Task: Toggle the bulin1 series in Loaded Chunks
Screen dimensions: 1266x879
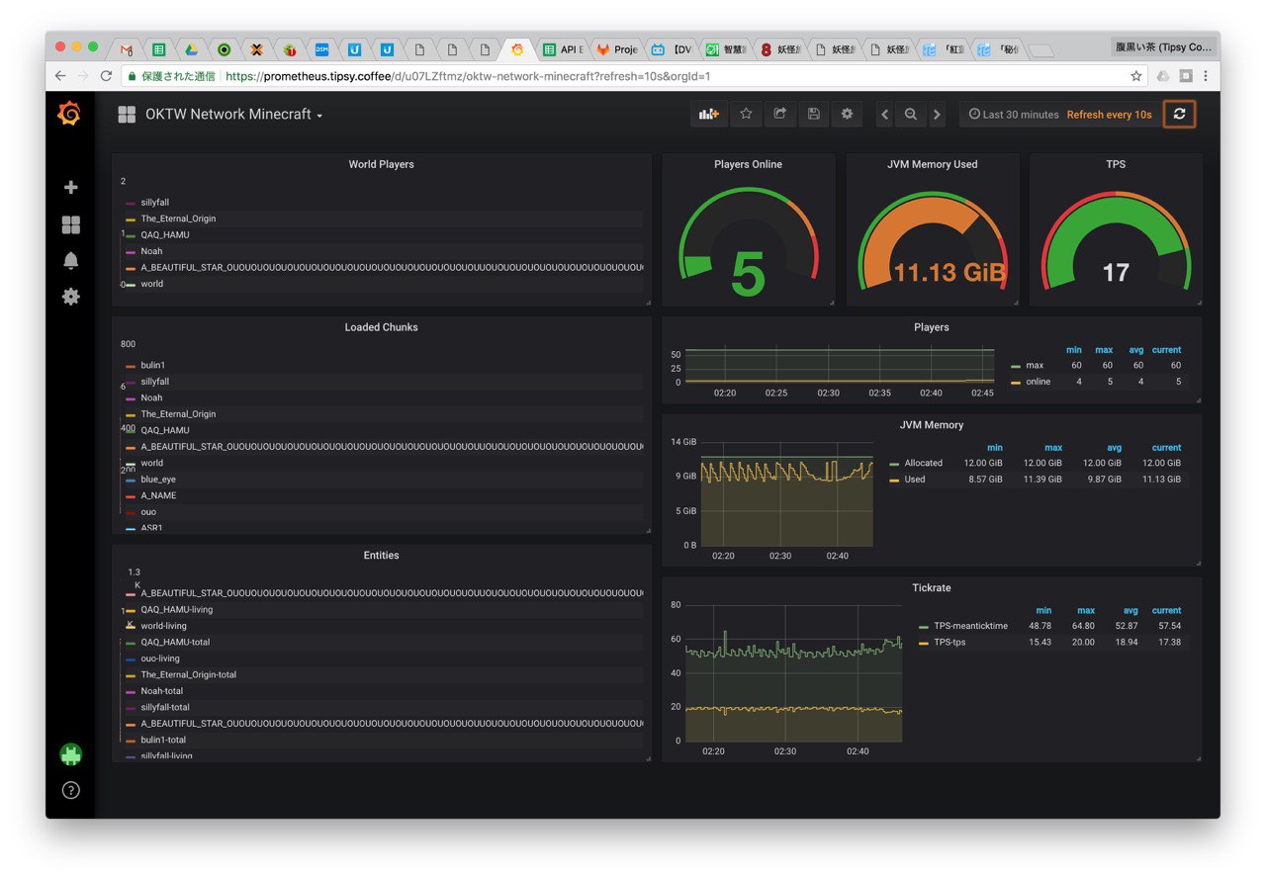Action: [152, 366]
